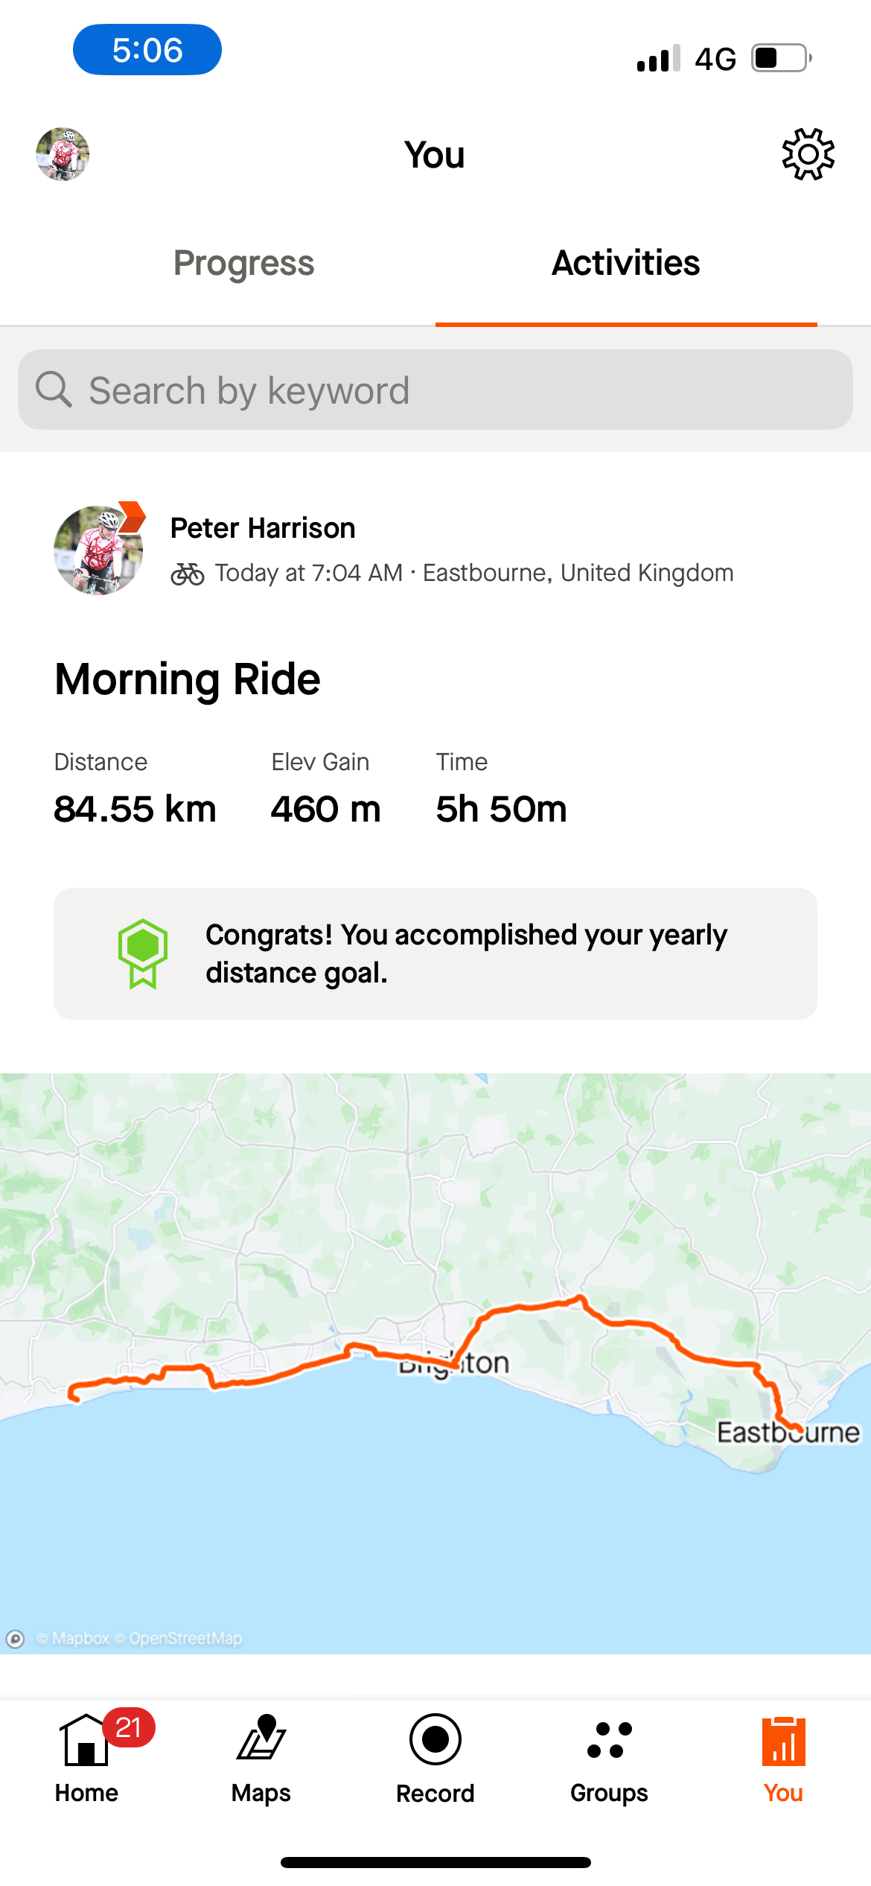This screenshot has width=871, height=1886.
Task: Open settings via the gear icon
Action: [x=808, y=154]
